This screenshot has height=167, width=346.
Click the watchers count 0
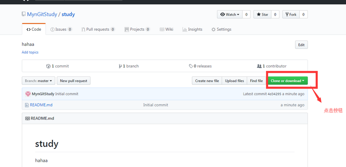pos(246,15)
